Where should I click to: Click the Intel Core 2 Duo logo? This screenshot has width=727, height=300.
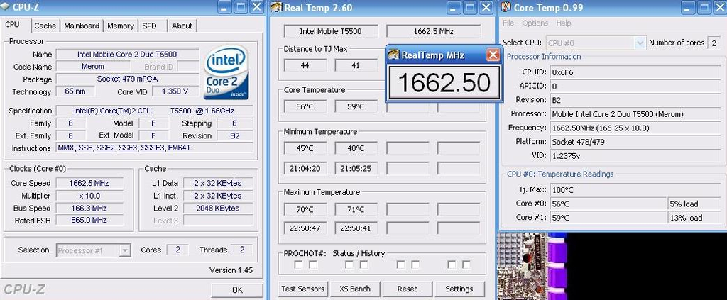pyautogui.click(x=226, y=72)
